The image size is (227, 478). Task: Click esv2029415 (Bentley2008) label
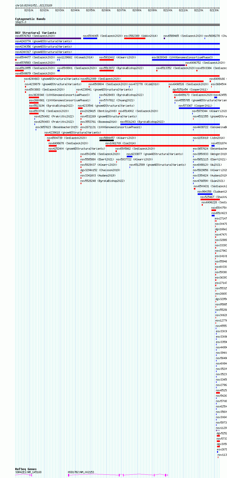pyautogui.click(x=99, y=111)
